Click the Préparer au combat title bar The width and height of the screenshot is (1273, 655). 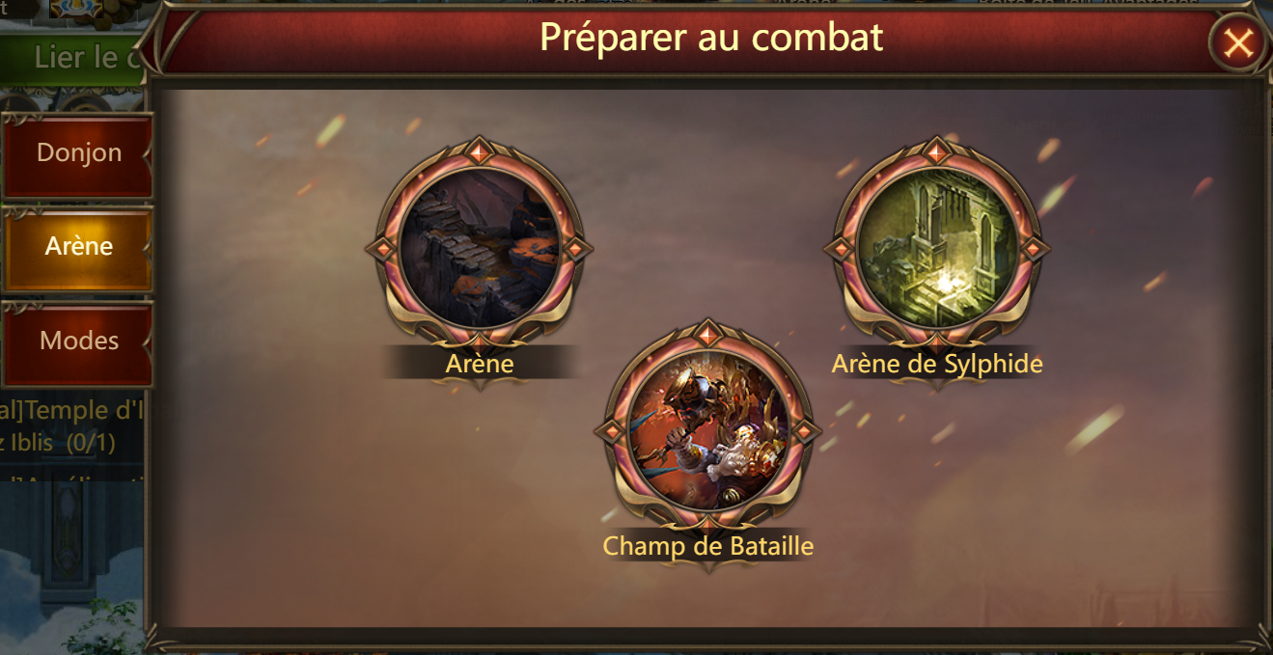pyautogui.click(x=711, y=38)
